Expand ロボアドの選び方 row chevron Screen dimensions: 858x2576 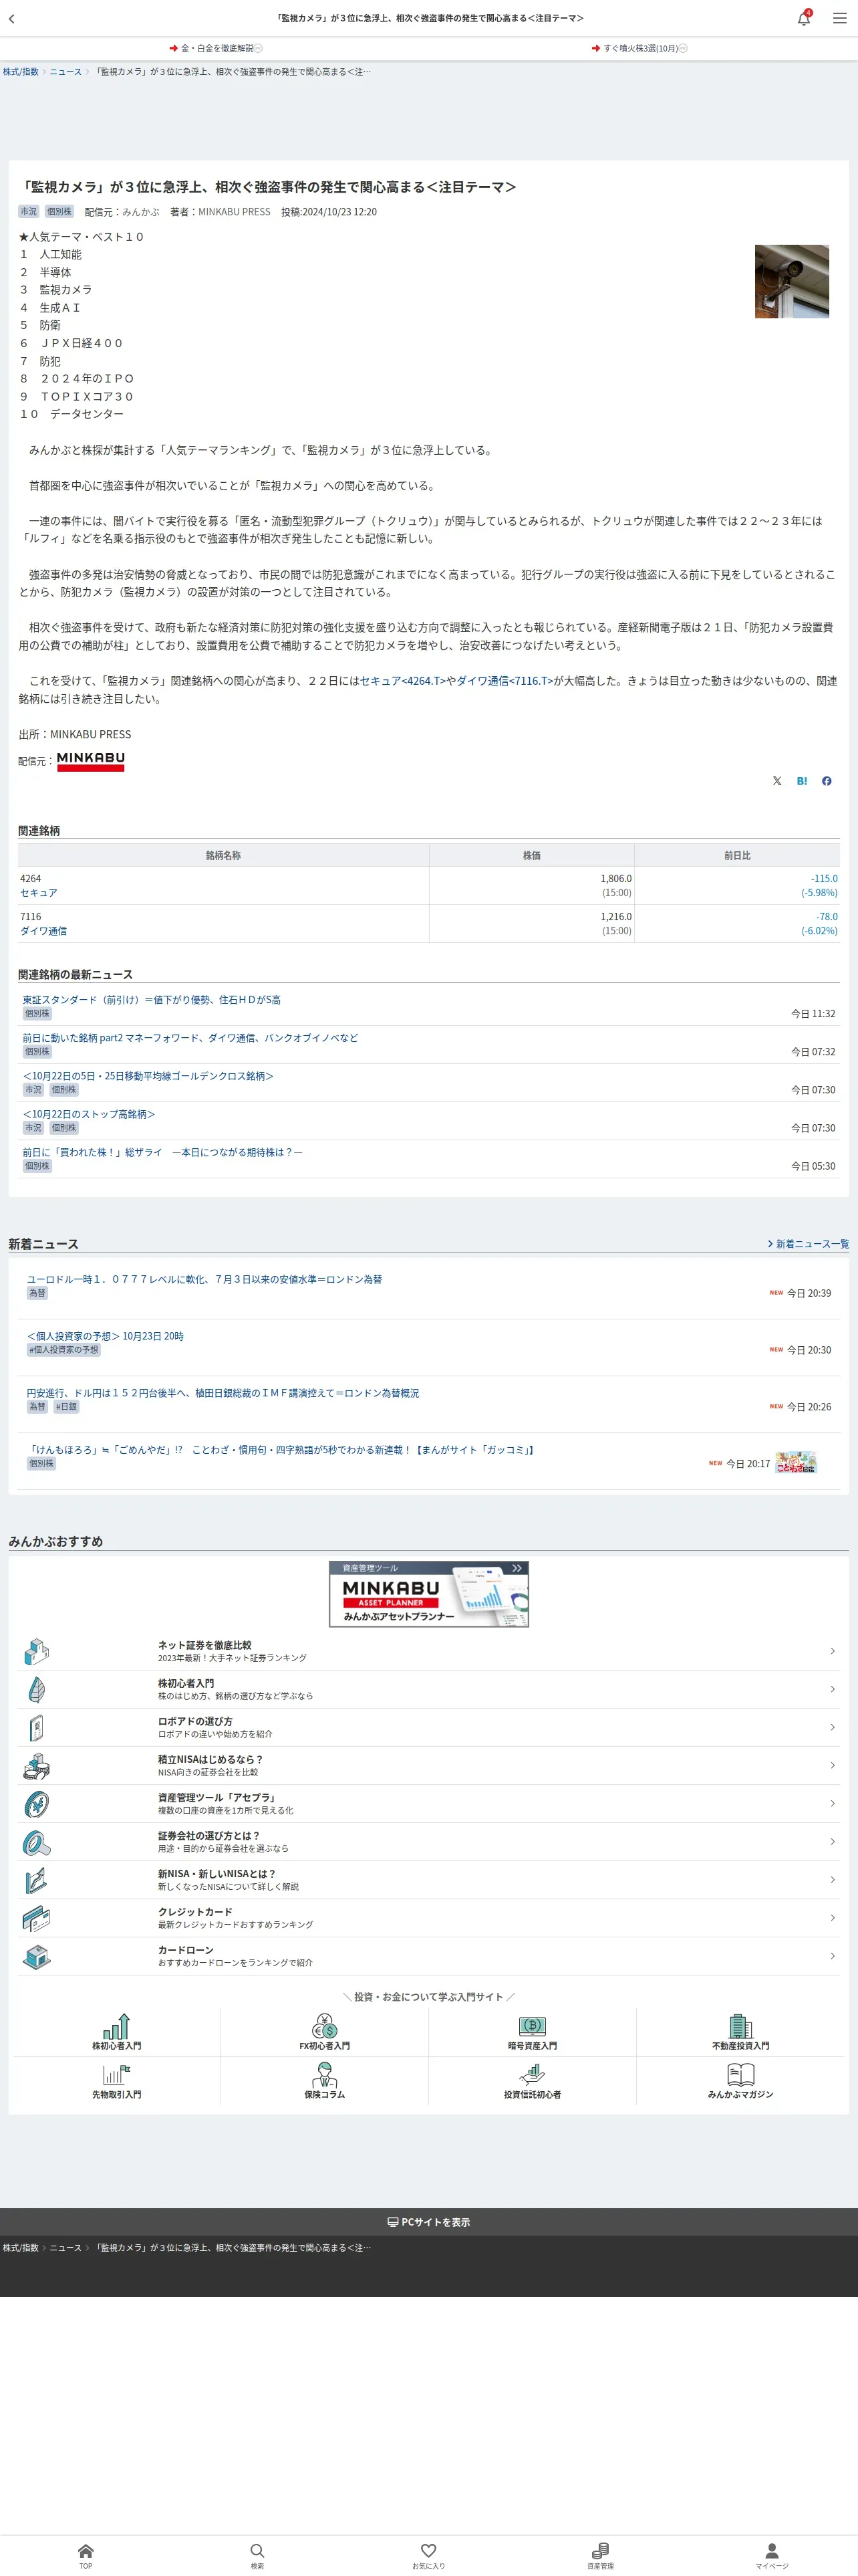(x=833, y=1727)
